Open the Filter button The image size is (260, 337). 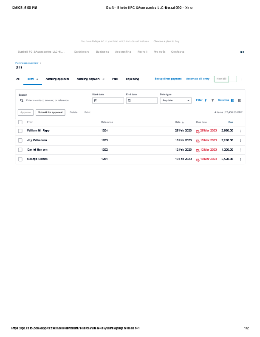pos(201,100)
